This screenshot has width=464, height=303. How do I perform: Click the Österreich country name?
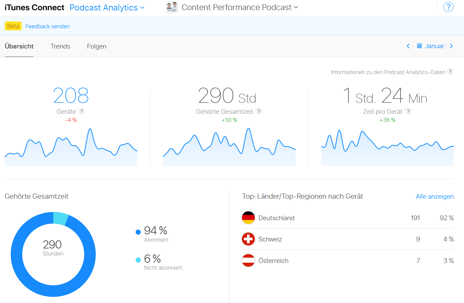click(x=273, y=261)
